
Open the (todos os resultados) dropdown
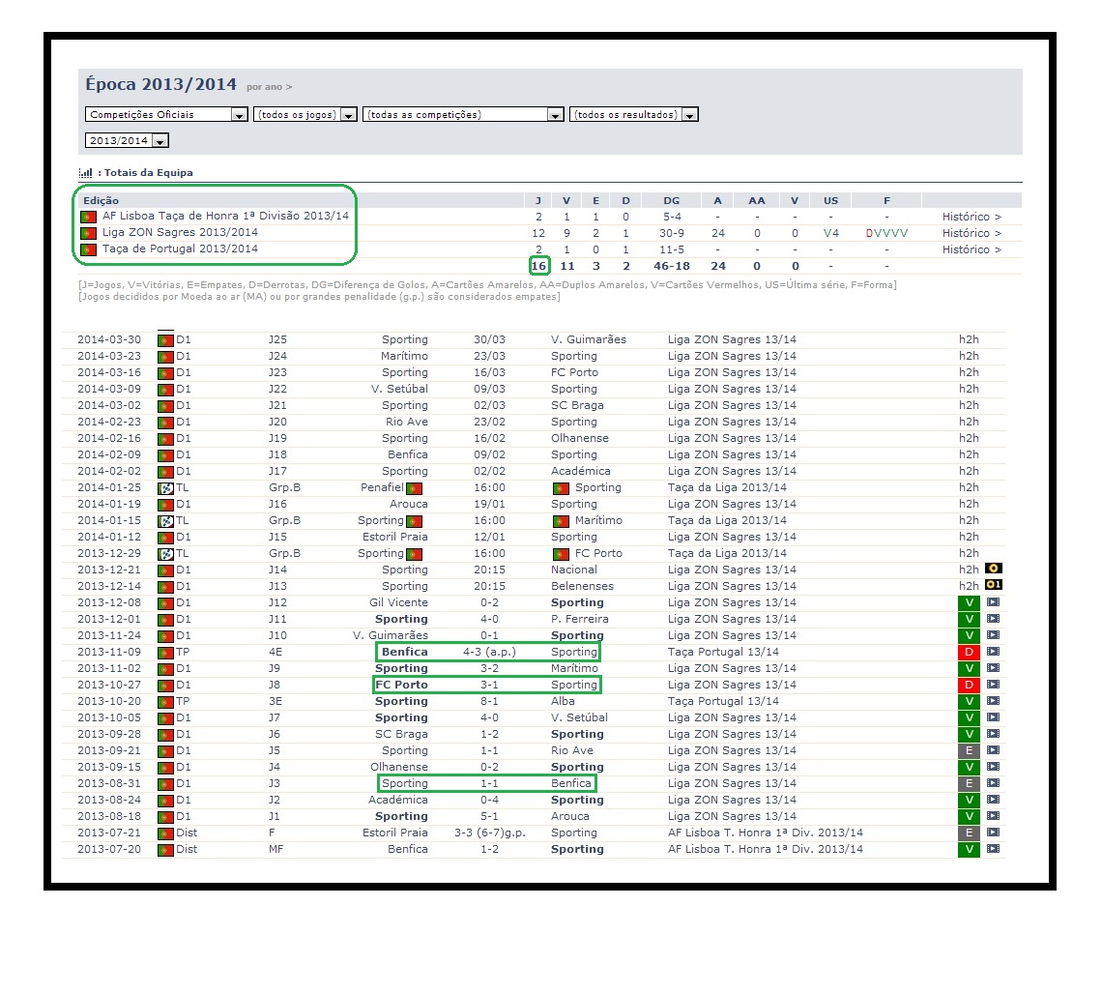(x=633, y=115)
